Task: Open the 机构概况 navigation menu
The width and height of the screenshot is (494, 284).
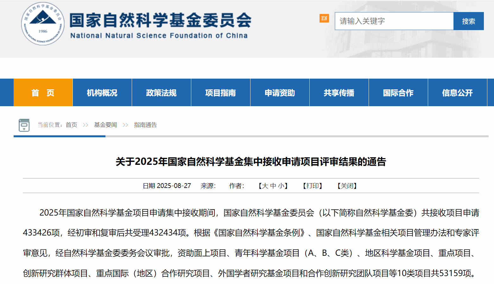Action: coord(102,93)
